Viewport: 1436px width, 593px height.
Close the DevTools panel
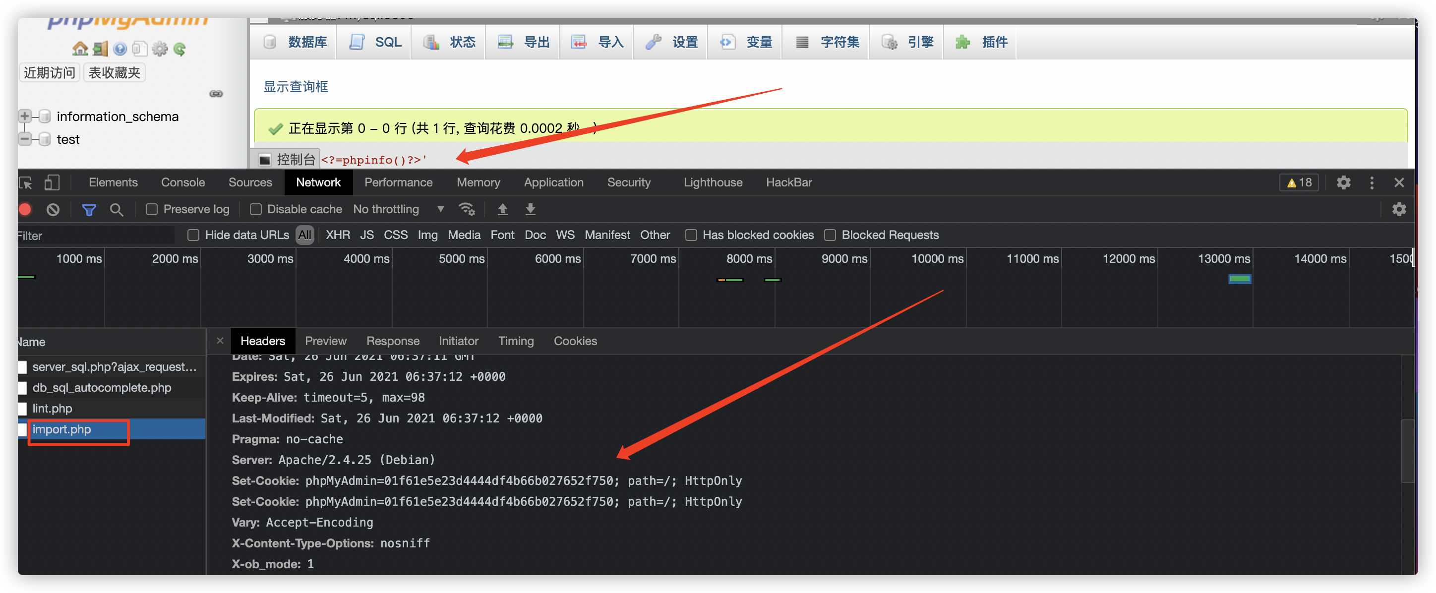tap(1399, 183)
